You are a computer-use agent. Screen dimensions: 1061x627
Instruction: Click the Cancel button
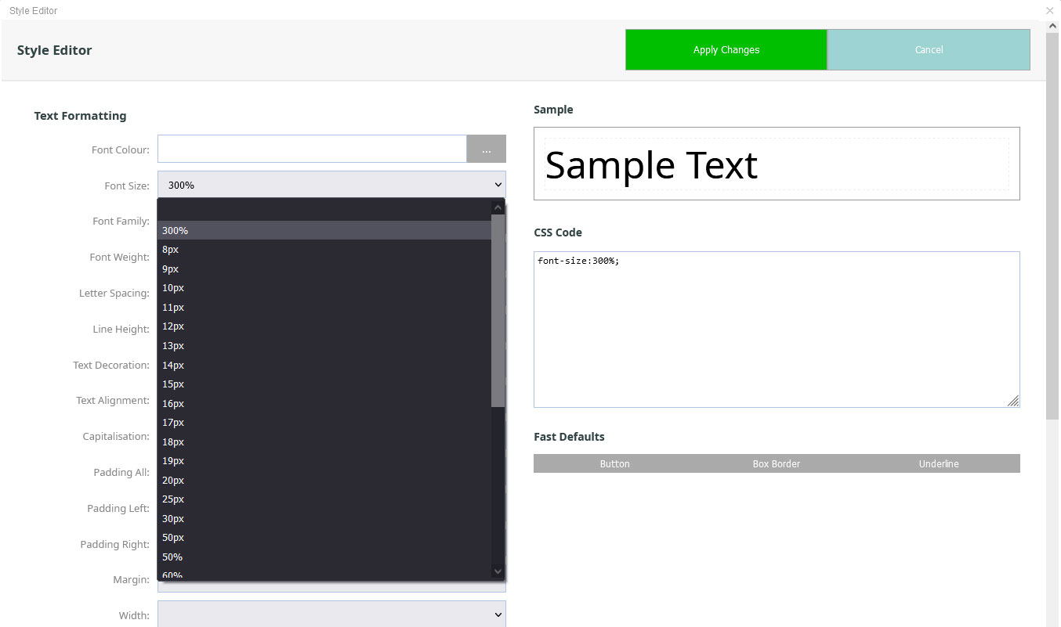click(x=929, y=50)
